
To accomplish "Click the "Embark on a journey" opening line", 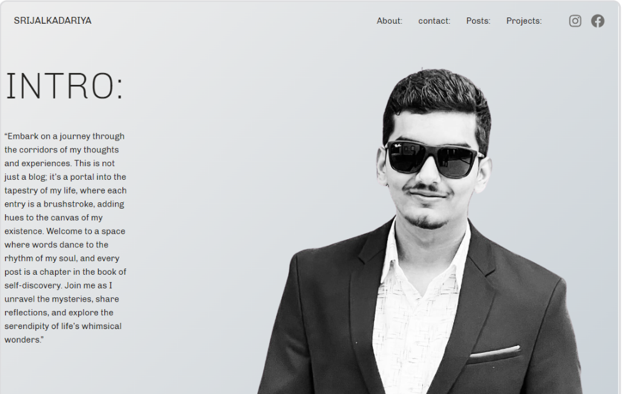I will click(x=64, y=136).
